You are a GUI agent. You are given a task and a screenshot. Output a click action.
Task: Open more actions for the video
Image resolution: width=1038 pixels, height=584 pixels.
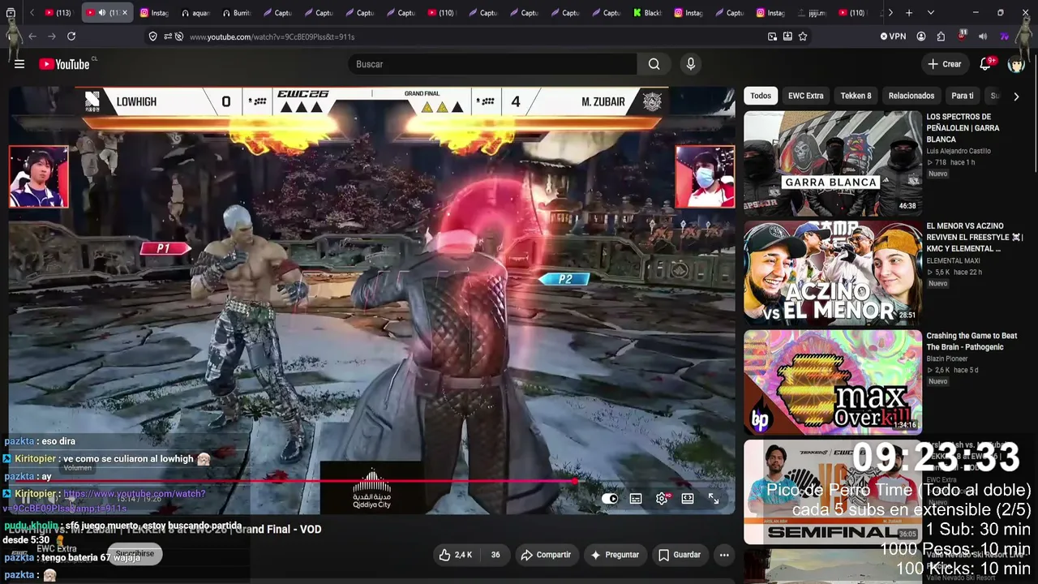pos(724,555)
